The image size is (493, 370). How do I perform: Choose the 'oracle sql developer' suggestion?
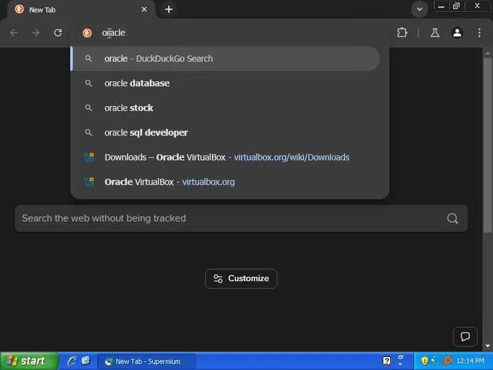click(x=225, y=133)
